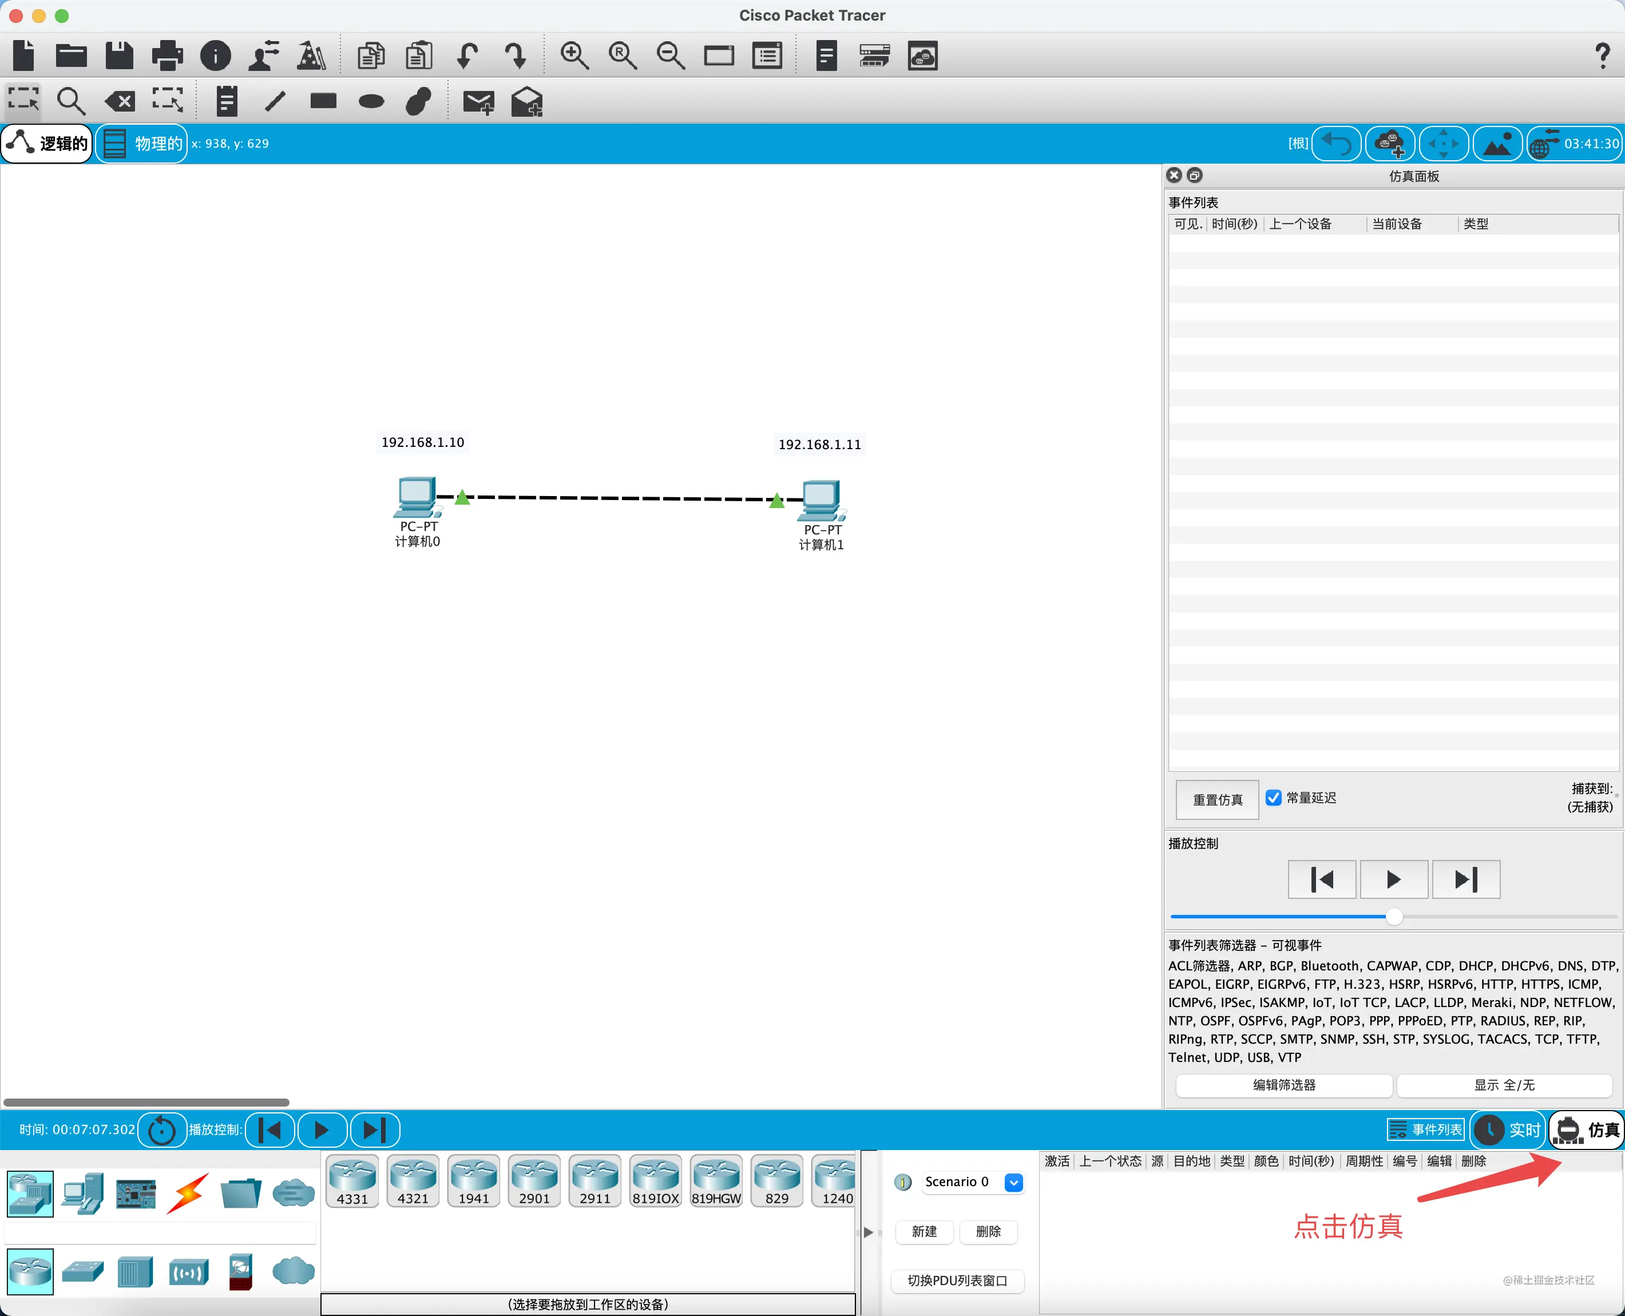Screen dimensions: 1625x1316
Task: Redo the last action
Action: (516, 56)
